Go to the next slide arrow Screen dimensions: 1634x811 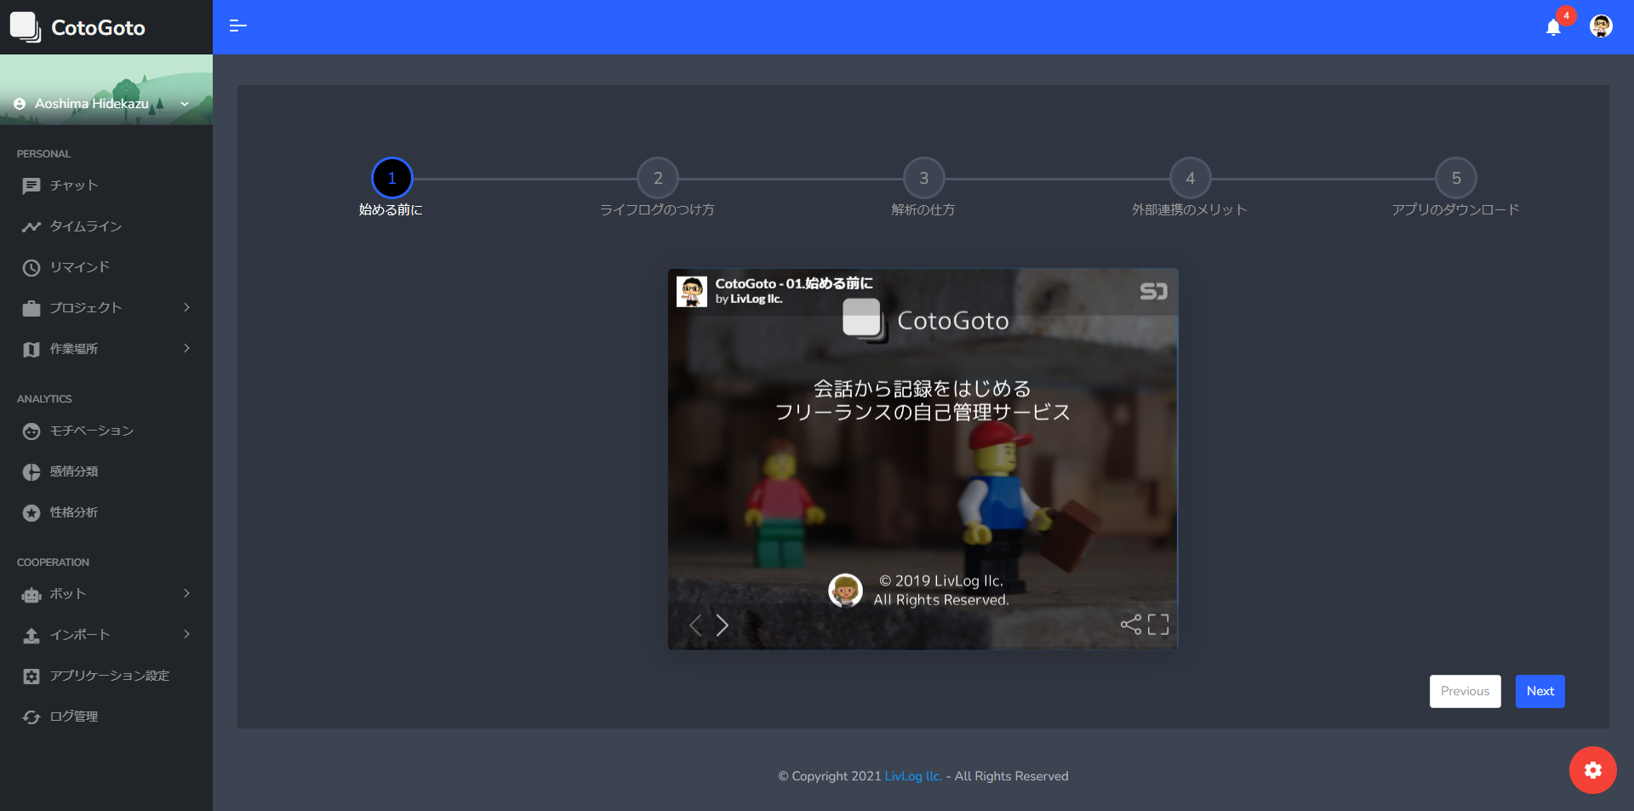[x=723, y=625]
